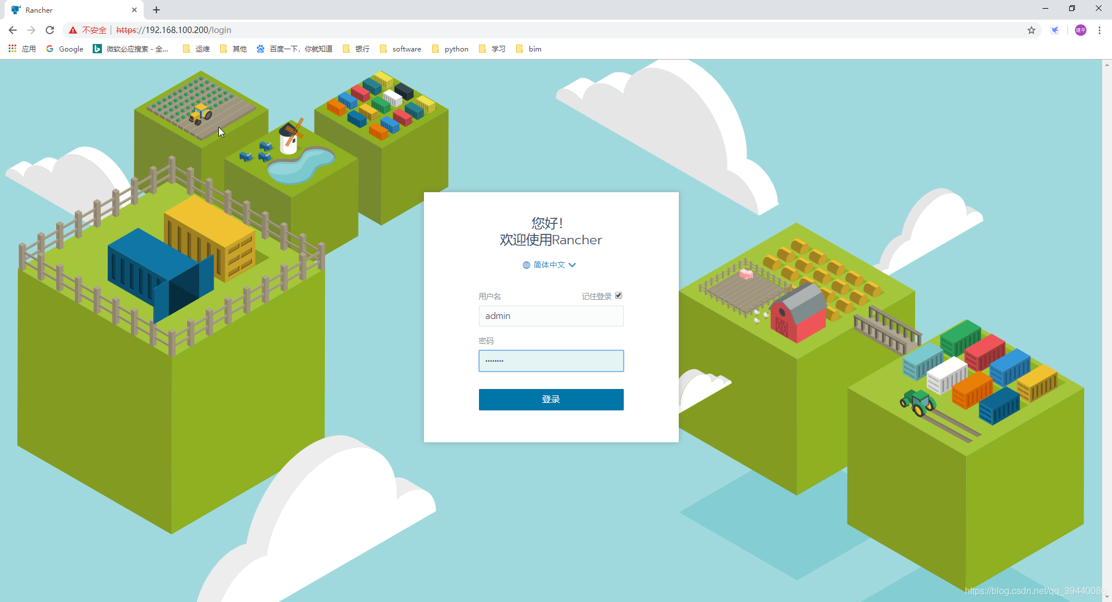Click the scrollbar up arrow
1112x602 pixels.
tap(1107, 64)
